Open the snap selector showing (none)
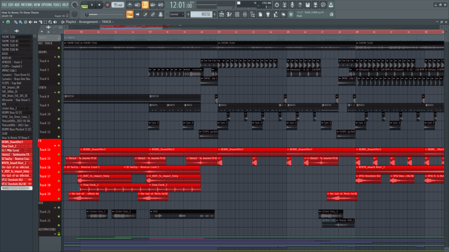Screen dimensions: 449x252 [x=176, y=14]
